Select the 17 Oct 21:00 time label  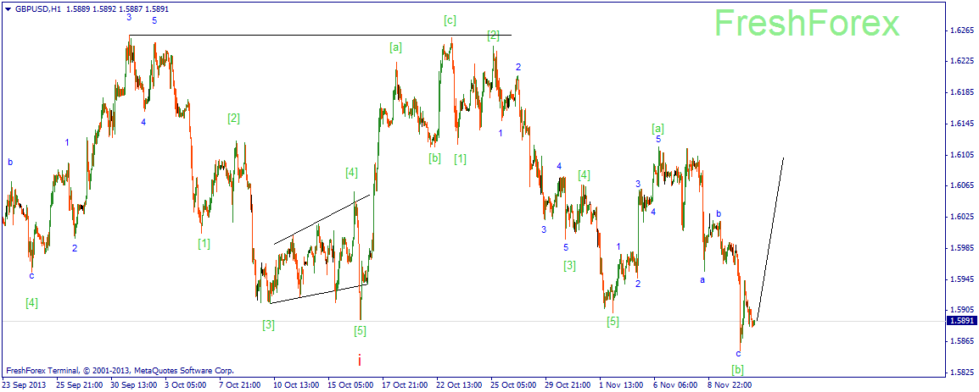pyautogui.click(x=405, y=384)
